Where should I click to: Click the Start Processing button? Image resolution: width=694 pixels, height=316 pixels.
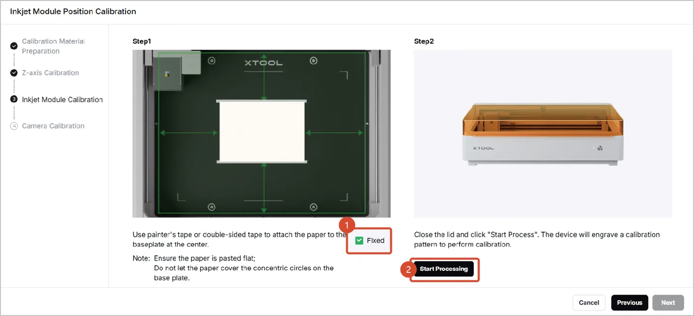pyautogui.click(x=444, y=269)
